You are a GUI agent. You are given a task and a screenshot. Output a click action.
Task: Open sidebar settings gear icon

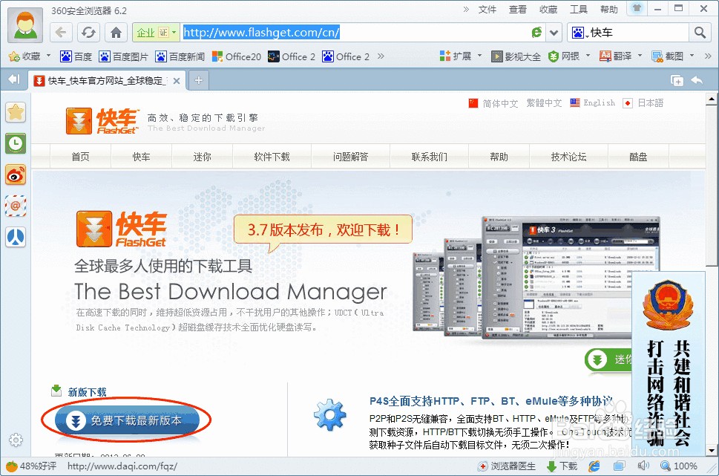pyautogui.click(x=16, y=440)
